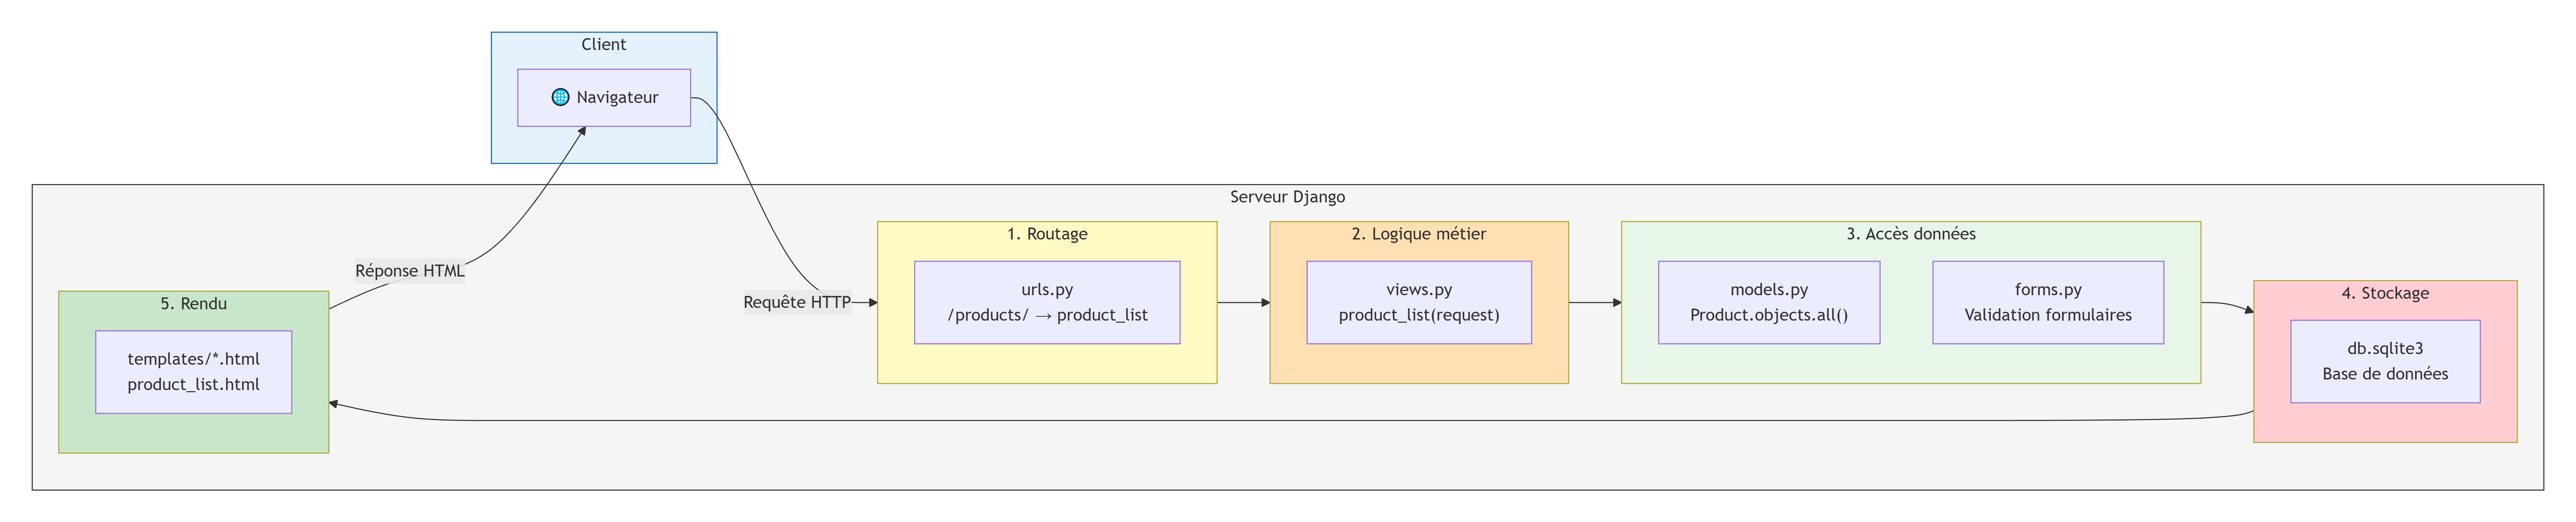Click the '1. Routage' heading
The width and height of the screenshot is (2576, 522).
[x=1047, y=234]
